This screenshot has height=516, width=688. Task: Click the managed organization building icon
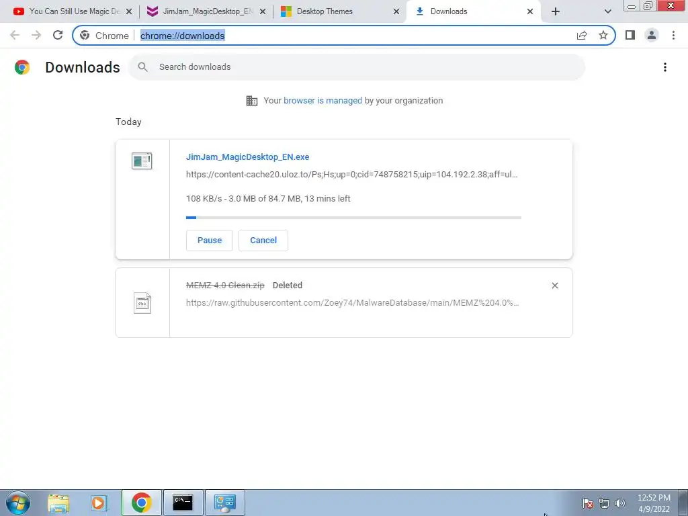pyautogui.click(x=252, y=101)
